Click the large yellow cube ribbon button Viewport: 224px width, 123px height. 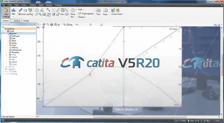6,13
